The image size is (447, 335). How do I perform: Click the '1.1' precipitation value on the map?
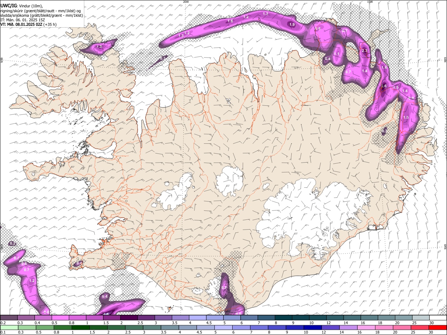coord(337,54)
